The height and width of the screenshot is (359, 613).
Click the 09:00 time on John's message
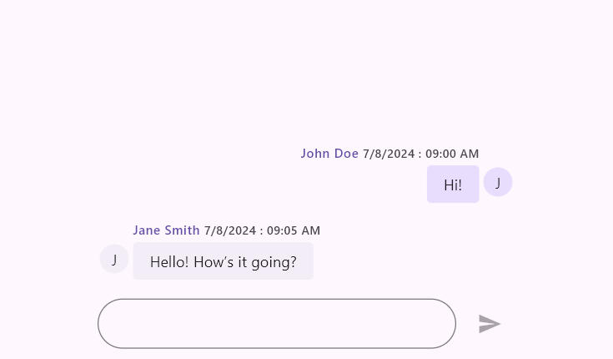click(x=441, y=154)
